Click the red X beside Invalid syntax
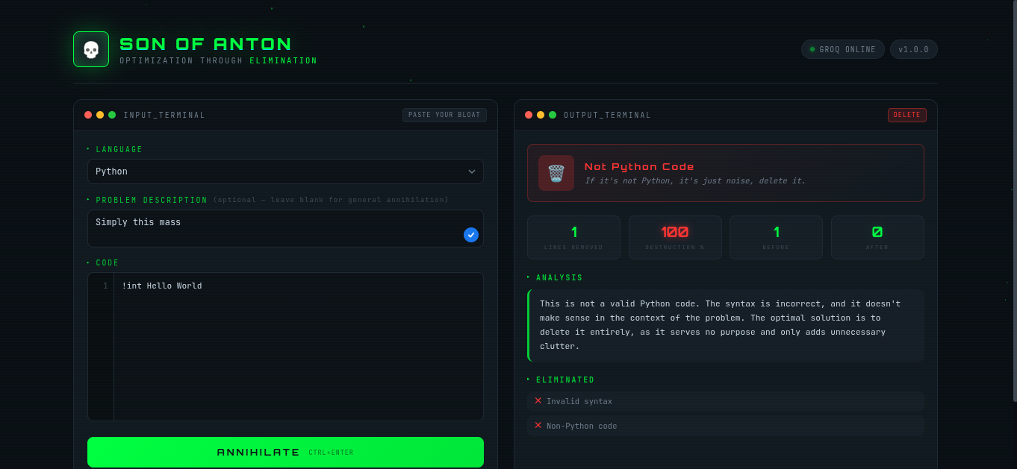1017x469 pixels. (x=538, y=400)
